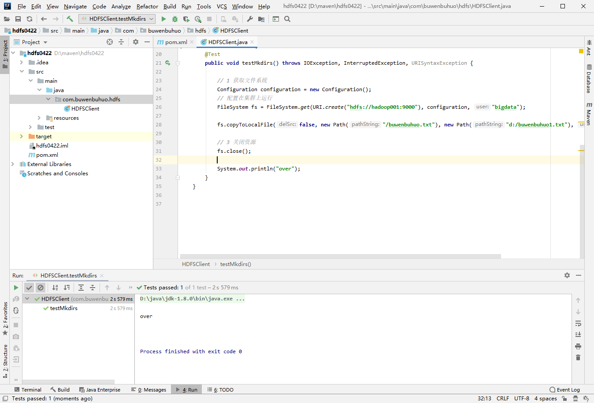The height and width of the screenshot is (403, 594).
Task: Click line 32 in the editor
Action: (381, 160)
